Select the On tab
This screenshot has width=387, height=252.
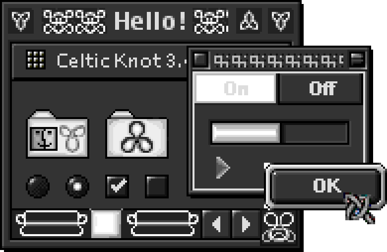(235, 88)
